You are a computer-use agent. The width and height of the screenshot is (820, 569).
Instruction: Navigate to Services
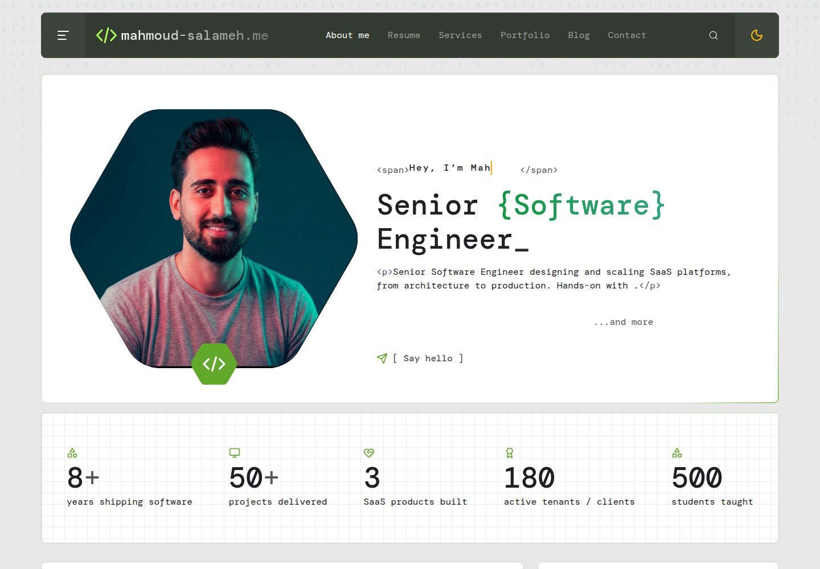[x=460, y=35]
